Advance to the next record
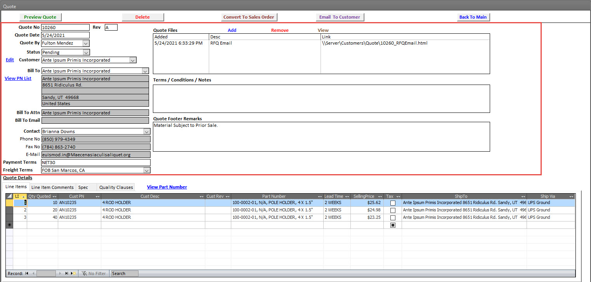Screen dimensions: 591x282 click(x=60, y=273)
